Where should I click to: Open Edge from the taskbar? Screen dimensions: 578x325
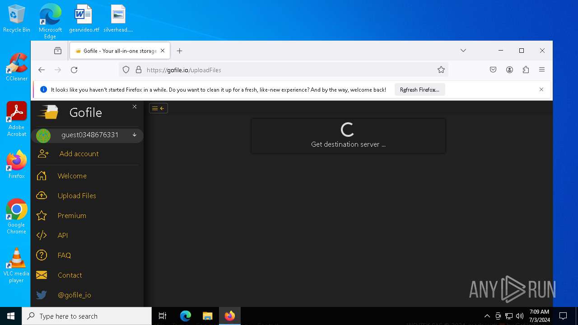tap(186, 316)
